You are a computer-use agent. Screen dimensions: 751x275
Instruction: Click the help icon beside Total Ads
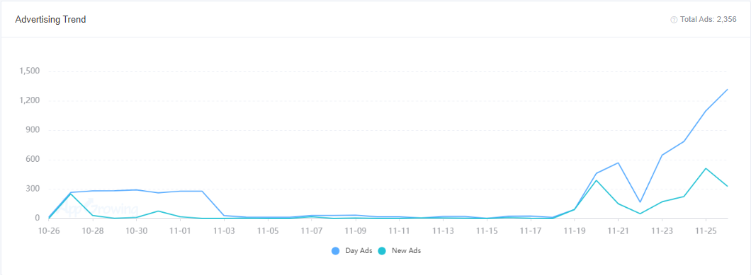(674, 20)
